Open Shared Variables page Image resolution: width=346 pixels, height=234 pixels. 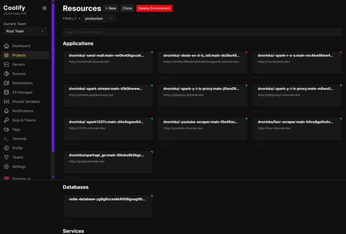click(x=26, y=102)
